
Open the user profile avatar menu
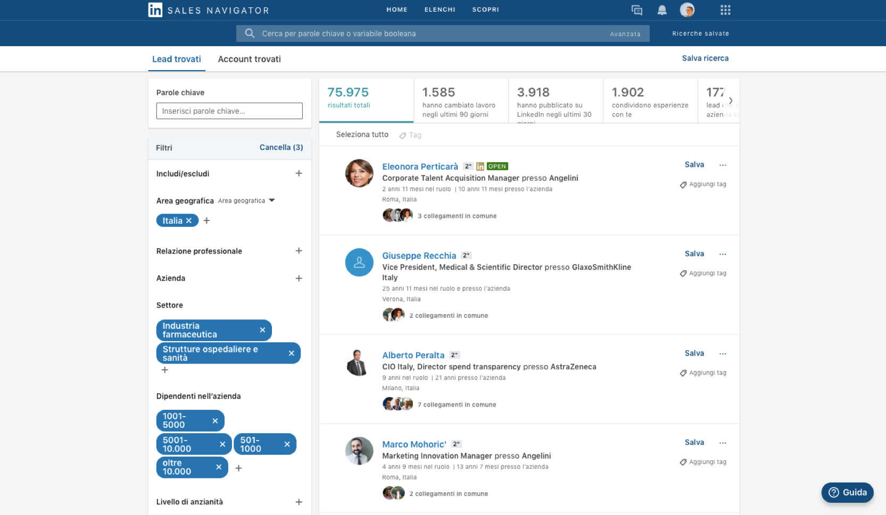(x=687, y=10)
